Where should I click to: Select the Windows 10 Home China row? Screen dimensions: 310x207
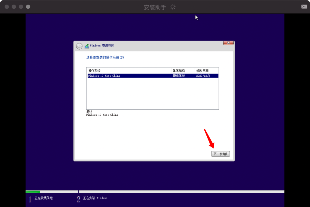click(153, 76)
